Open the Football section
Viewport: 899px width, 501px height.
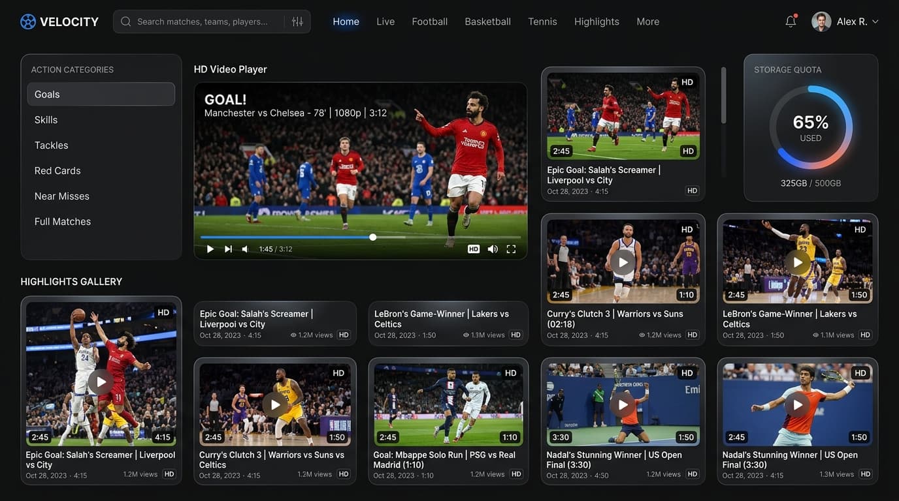pyautogui.click(x=429, y=22)
